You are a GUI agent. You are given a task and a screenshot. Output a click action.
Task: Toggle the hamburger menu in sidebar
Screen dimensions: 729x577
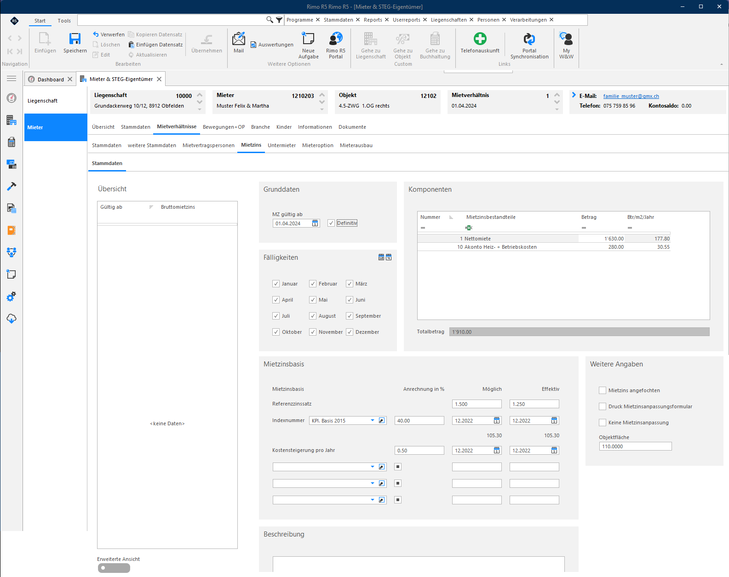[x=11, y=79]
